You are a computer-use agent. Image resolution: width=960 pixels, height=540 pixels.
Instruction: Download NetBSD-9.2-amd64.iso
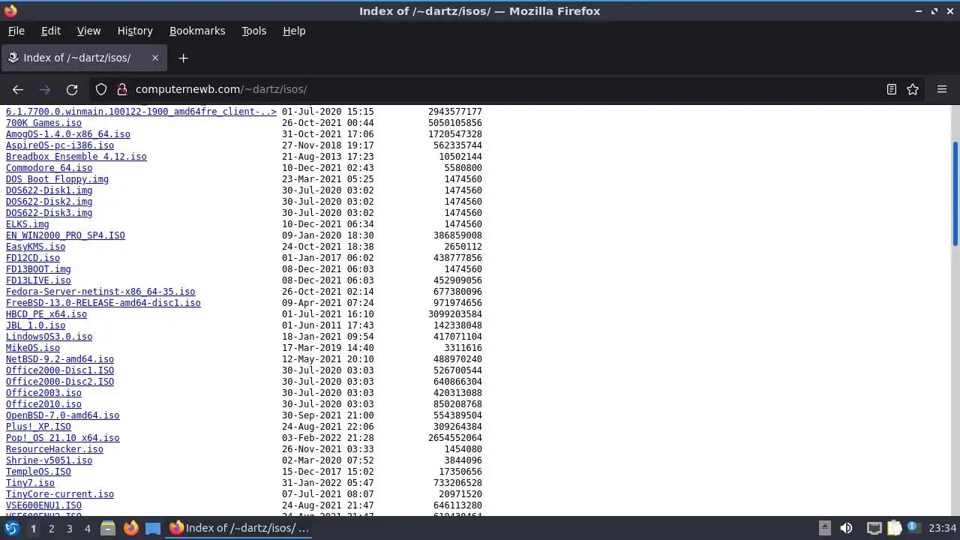pos(60,359)
